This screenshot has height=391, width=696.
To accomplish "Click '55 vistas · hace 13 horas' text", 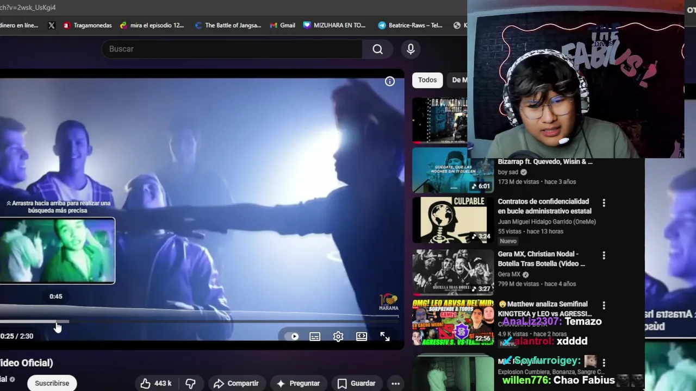I will (530, 231).
